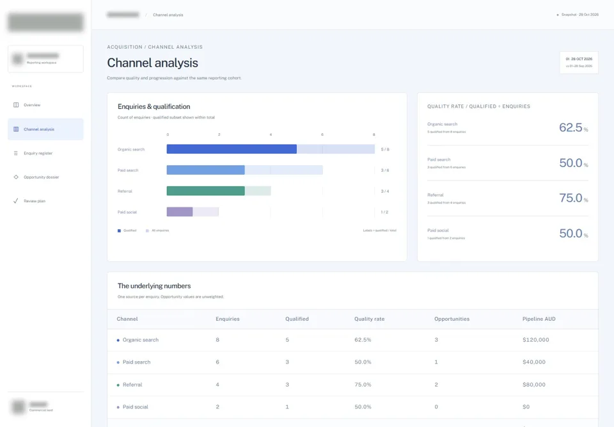
Task: Click the dark blue Qualified legend swatch
Action: 119,231
